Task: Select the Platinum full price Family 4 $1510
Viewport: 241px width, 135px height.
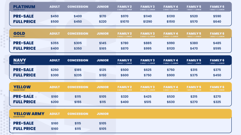Action: (x=171, y=21)
